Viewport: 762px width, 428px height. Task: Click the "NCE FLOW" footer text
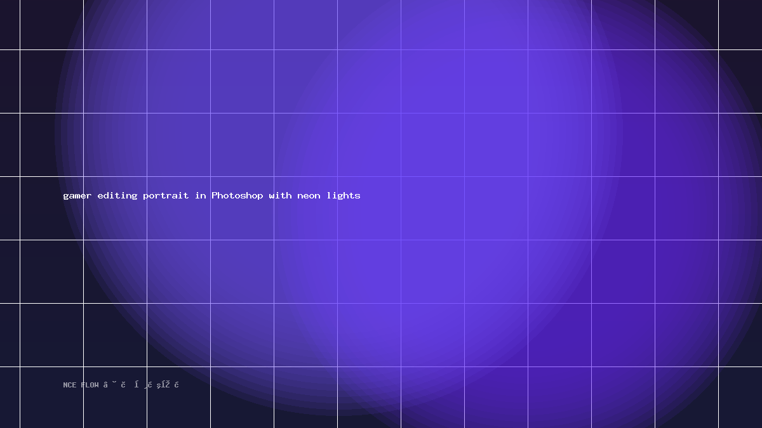(81, 385)
